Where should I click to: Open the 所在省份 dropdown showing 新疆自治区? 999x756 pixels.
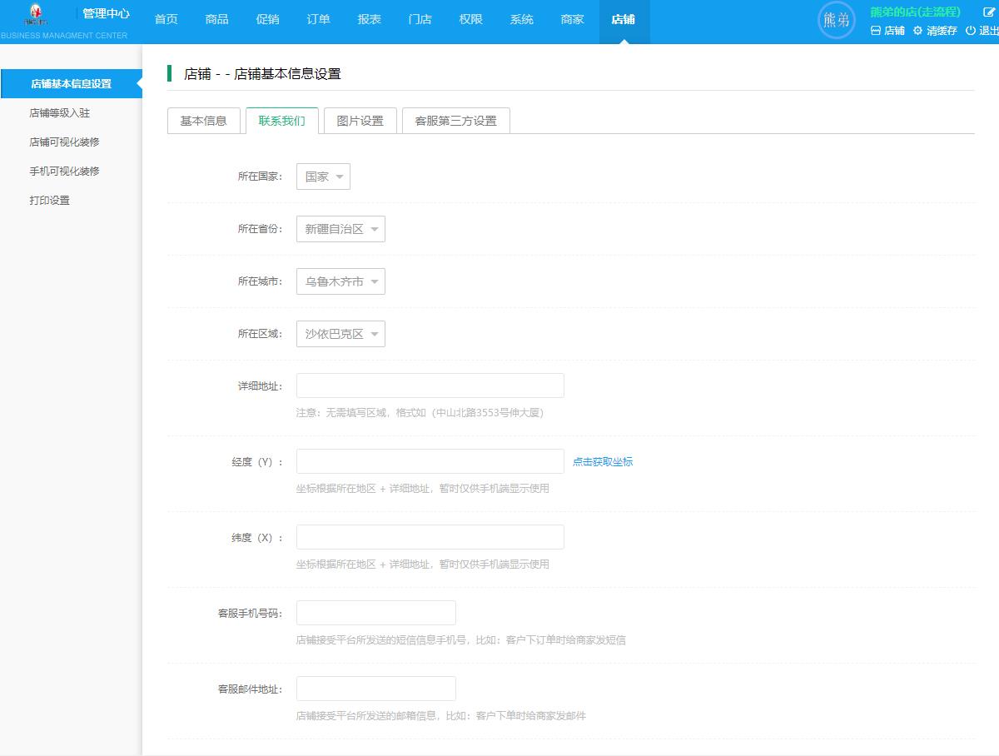(x=340, y=229)
